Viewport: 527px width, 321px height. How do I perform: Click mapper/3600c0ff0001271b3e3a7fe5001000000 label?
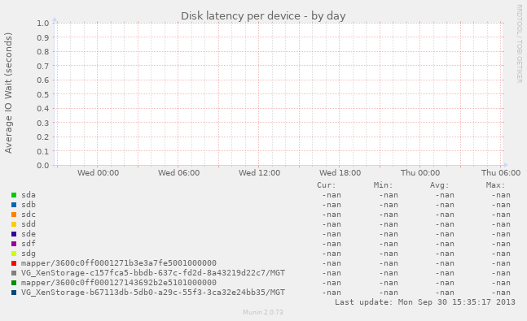tap(119, 263)
